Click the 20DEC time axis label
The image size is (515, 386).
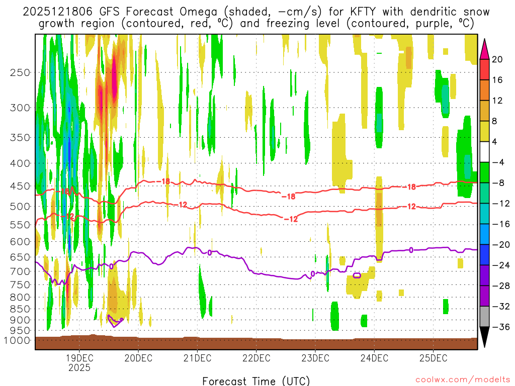point(138,358)
